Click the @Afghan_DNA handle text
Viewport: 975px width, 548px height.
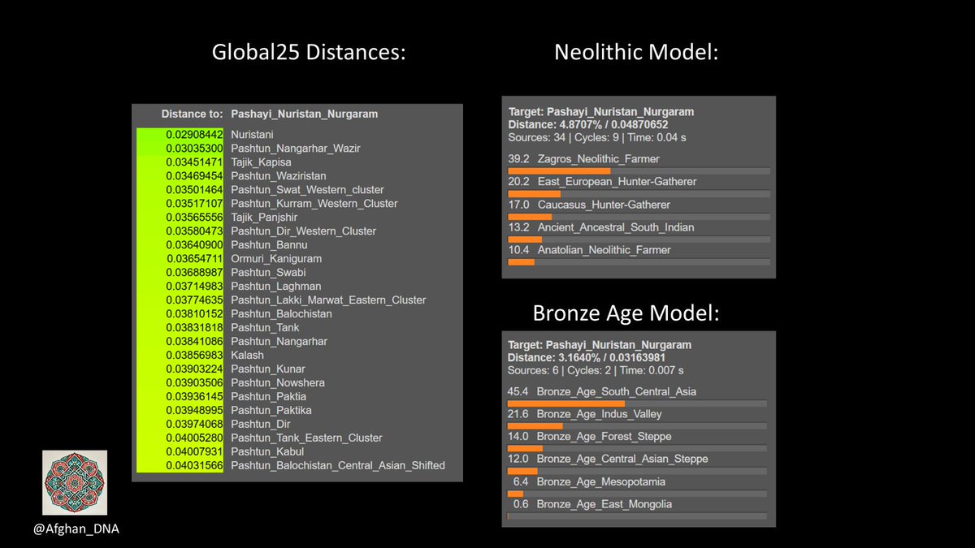click(75, 529)
